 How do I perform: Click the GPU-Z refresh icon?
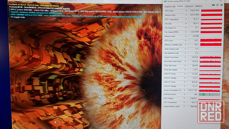tap(217, 5)
